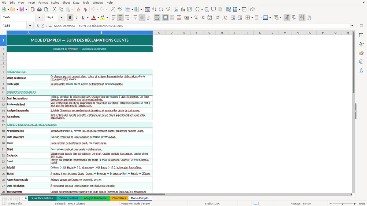Export directly as PDF icon
Image resolution: width=367 pixels, height=206 pixels.
tap(33, 9)
